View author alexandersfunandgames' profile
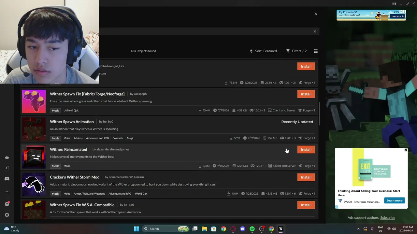Viewport: 417px width, 234px height. coord(113,149)
